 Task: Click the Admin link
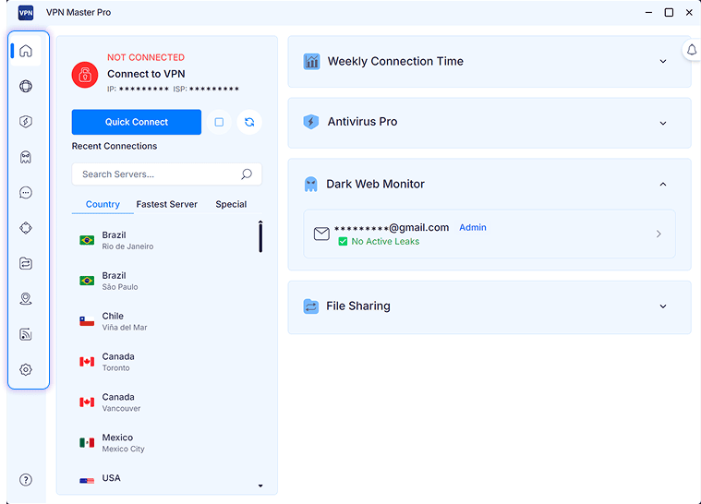click(473, 227)
